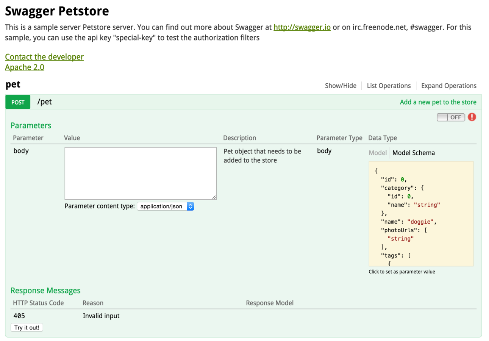
Task: Open the pet section heading
Action: pos(13,84)
